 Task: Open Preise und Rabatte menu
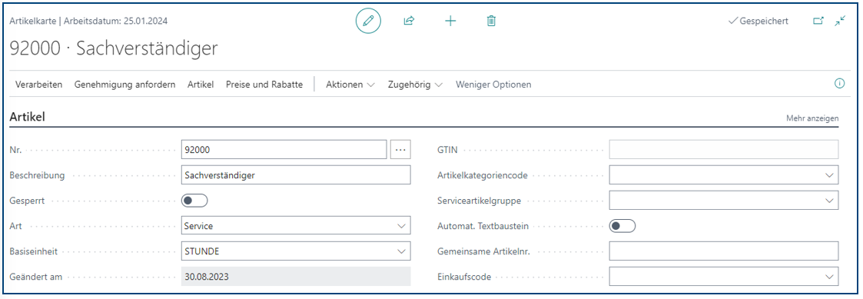pyautogui.click(x=264, y=85)
